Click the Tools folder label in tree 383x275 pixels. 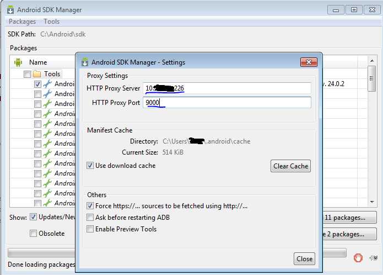click(52, 74)
